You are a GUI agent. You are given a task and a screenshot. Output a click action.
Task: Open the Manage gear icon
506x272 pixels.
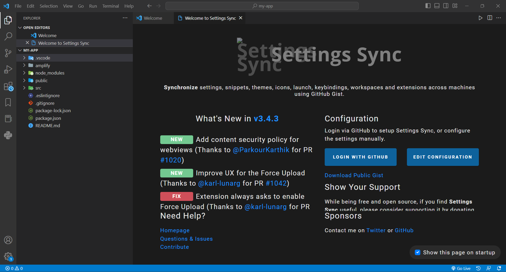[8, 256]
